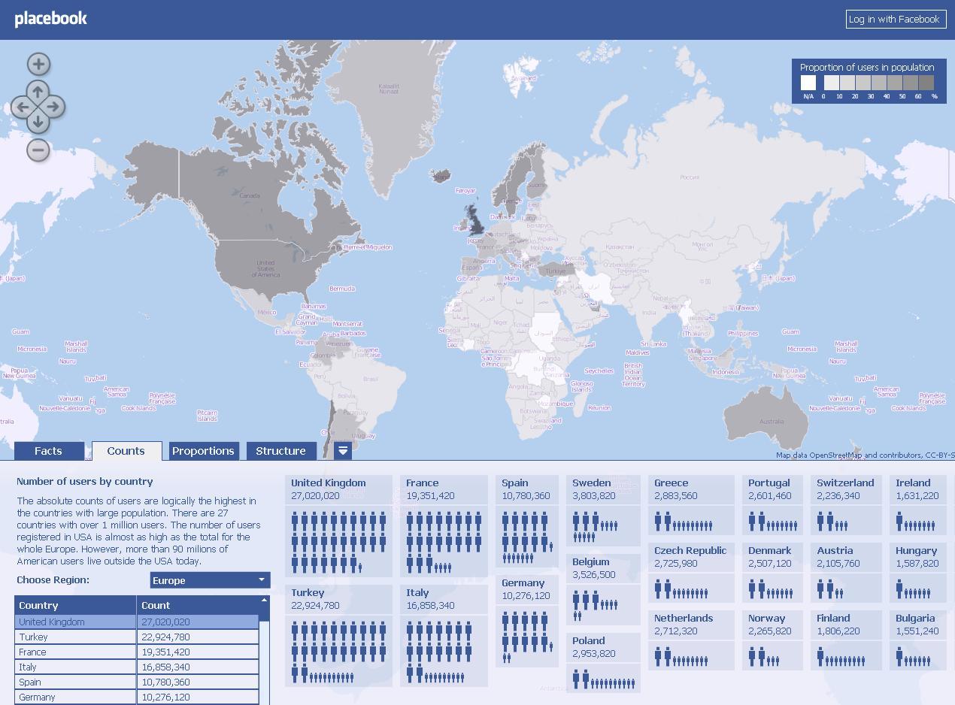Click the N/A white legend swatch
The width and height of the screenshot is (955, 705).
click(808, 83)
